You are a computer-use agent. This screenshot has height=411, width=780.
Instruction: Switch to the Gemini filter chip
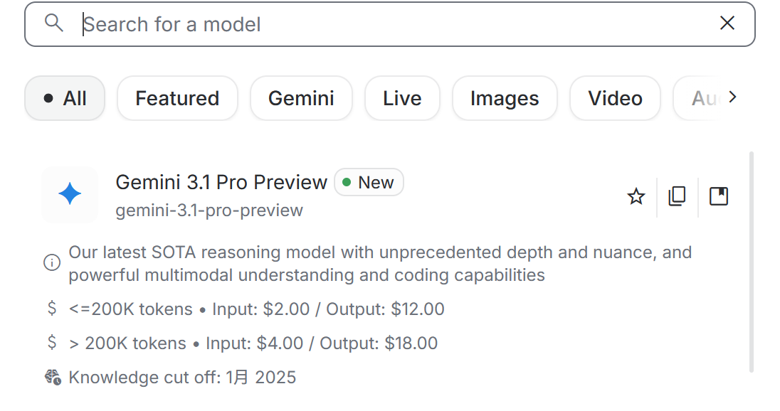pos(301,98)
